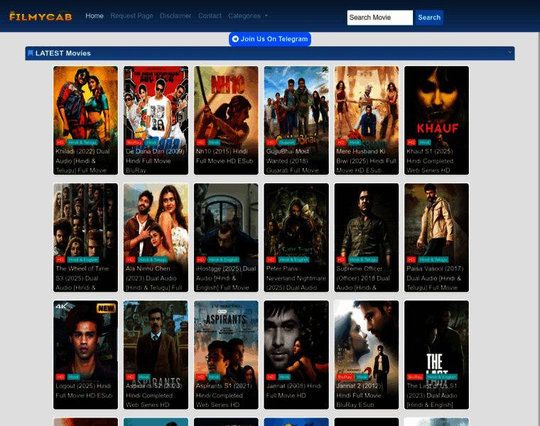
Task: Open Jannat 2 (2012) poster
Action: tap(367, 355)
